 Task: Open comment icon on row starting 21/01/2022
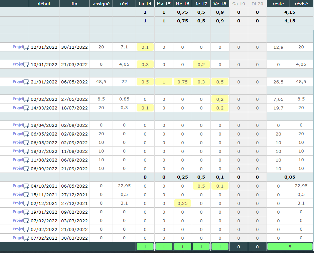26,82
